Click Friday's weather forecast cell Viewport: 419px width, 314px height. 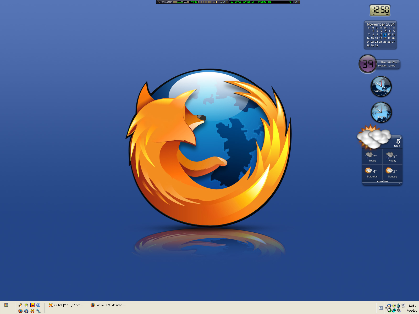[x=392, y=157]
